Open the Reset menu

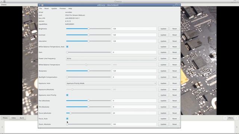tap(46, 9)
